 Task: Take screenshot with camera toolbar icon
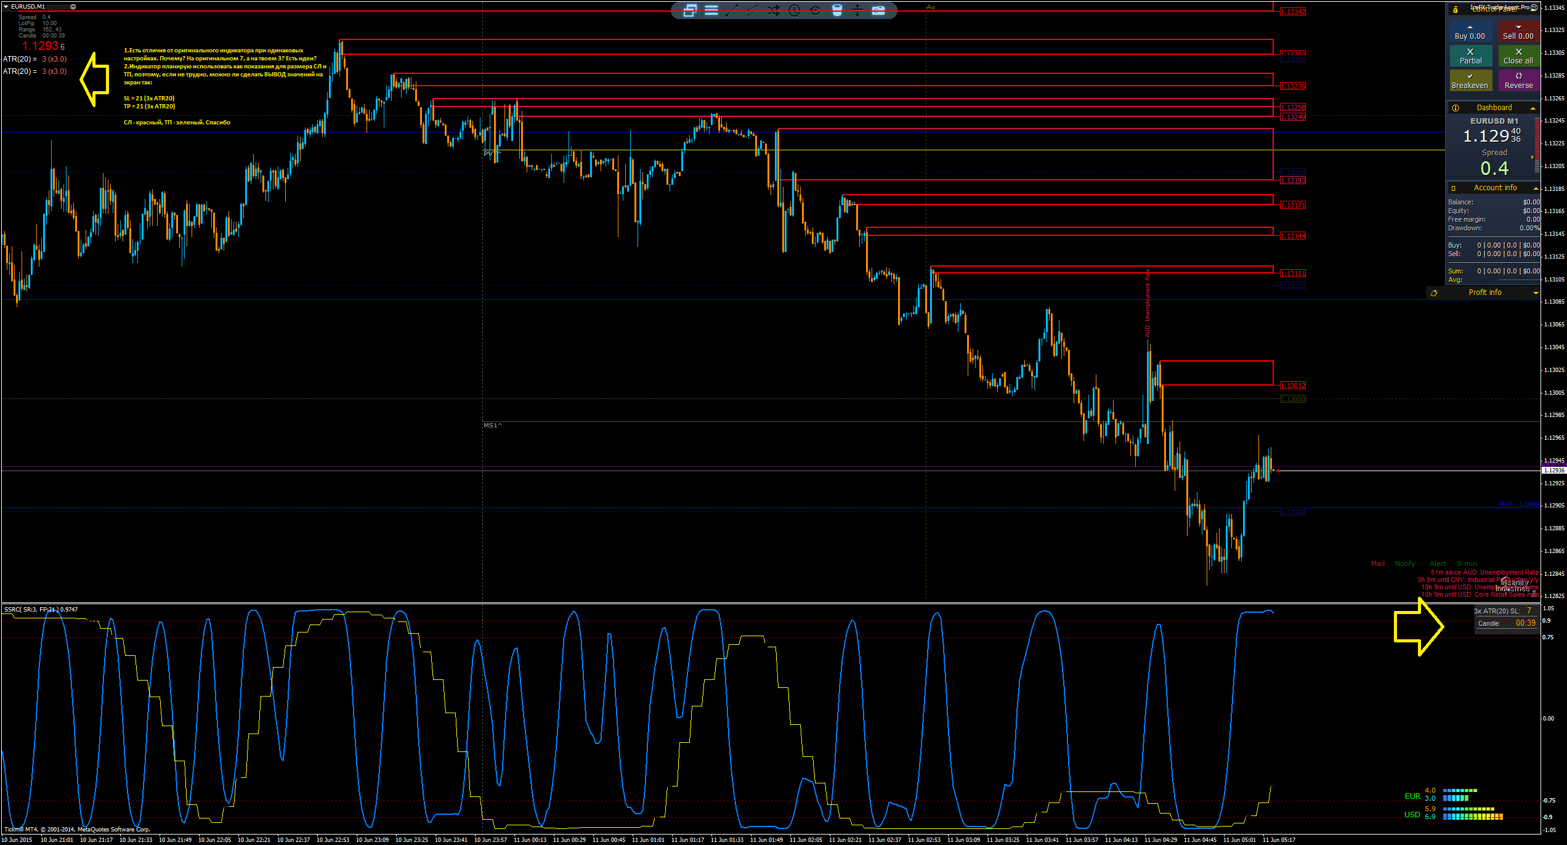pyautogui.click(x=878, y=10)
